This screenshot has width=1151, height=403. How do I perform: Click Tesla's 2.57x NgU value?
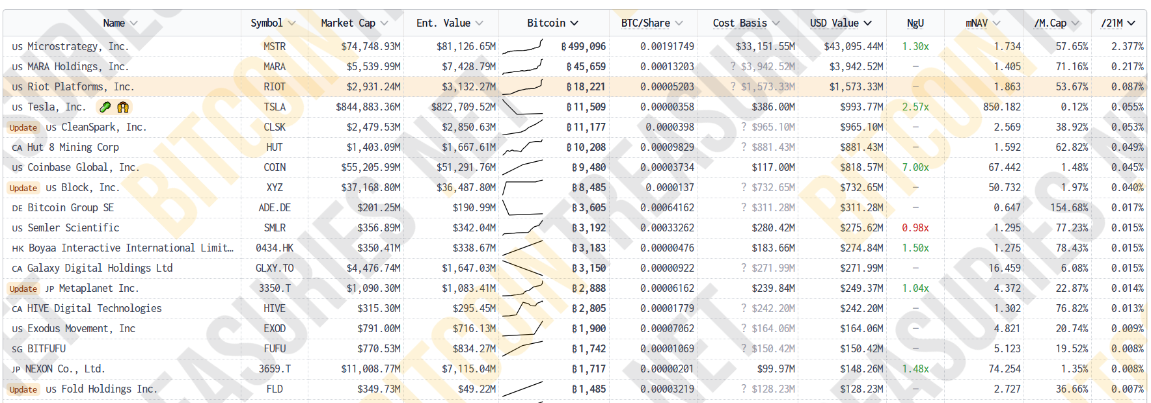point(915,107)
